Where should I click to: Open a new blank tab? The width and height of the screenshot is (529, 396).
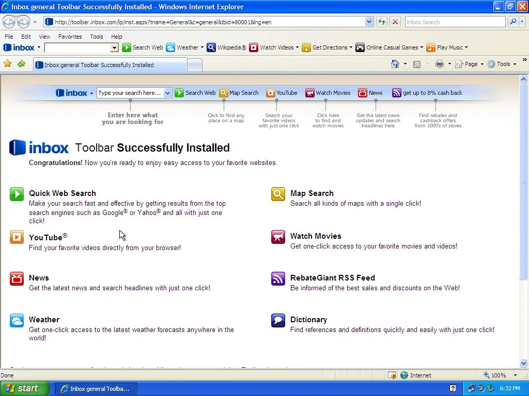coord(195,65)
